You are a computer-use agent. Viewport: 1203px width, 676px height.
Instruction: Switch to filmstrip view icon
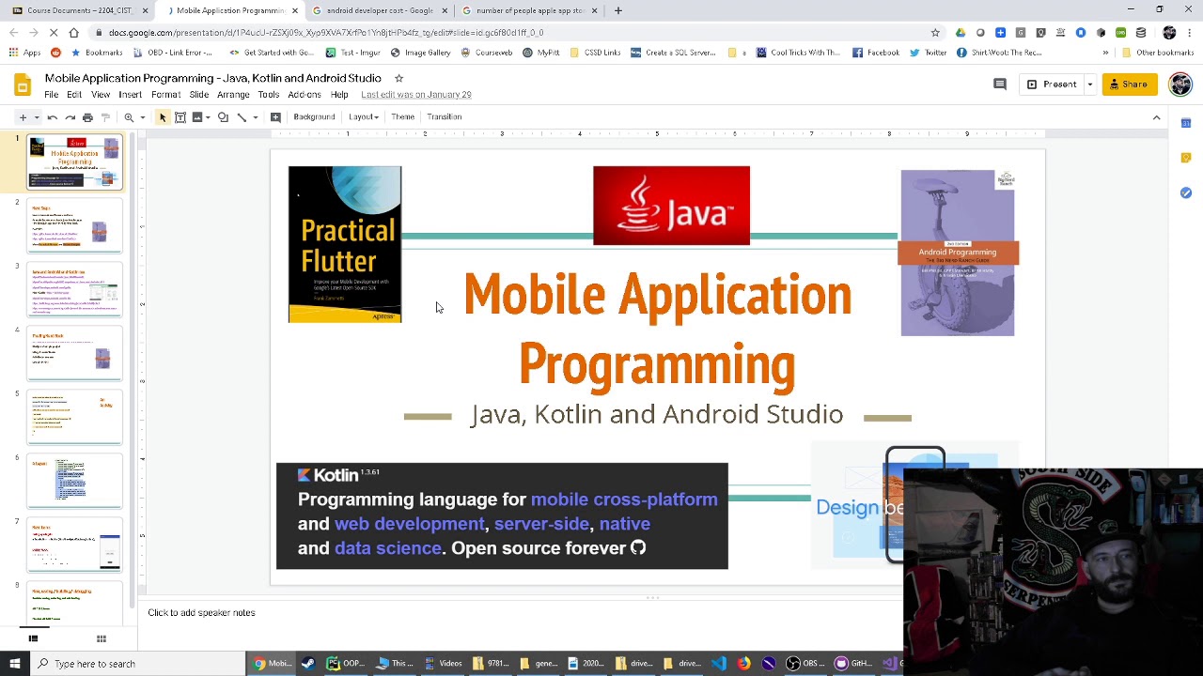[x=33, y=638]
